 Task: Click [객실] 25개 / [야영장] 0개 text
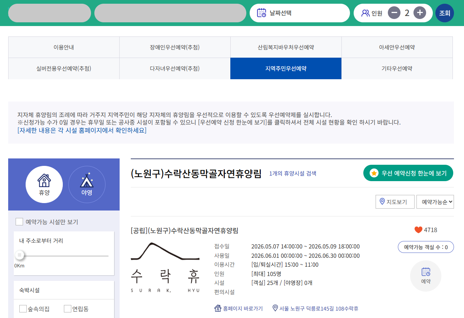click(x=282, y=283)
